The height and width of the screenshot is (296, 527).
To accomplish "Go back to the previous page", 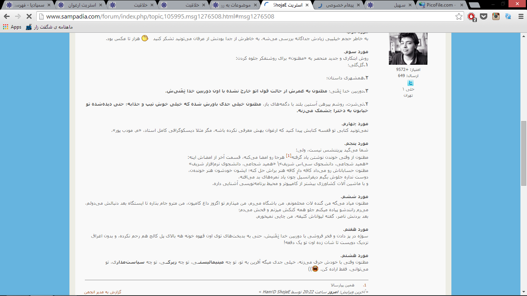I will pos(7,17).
